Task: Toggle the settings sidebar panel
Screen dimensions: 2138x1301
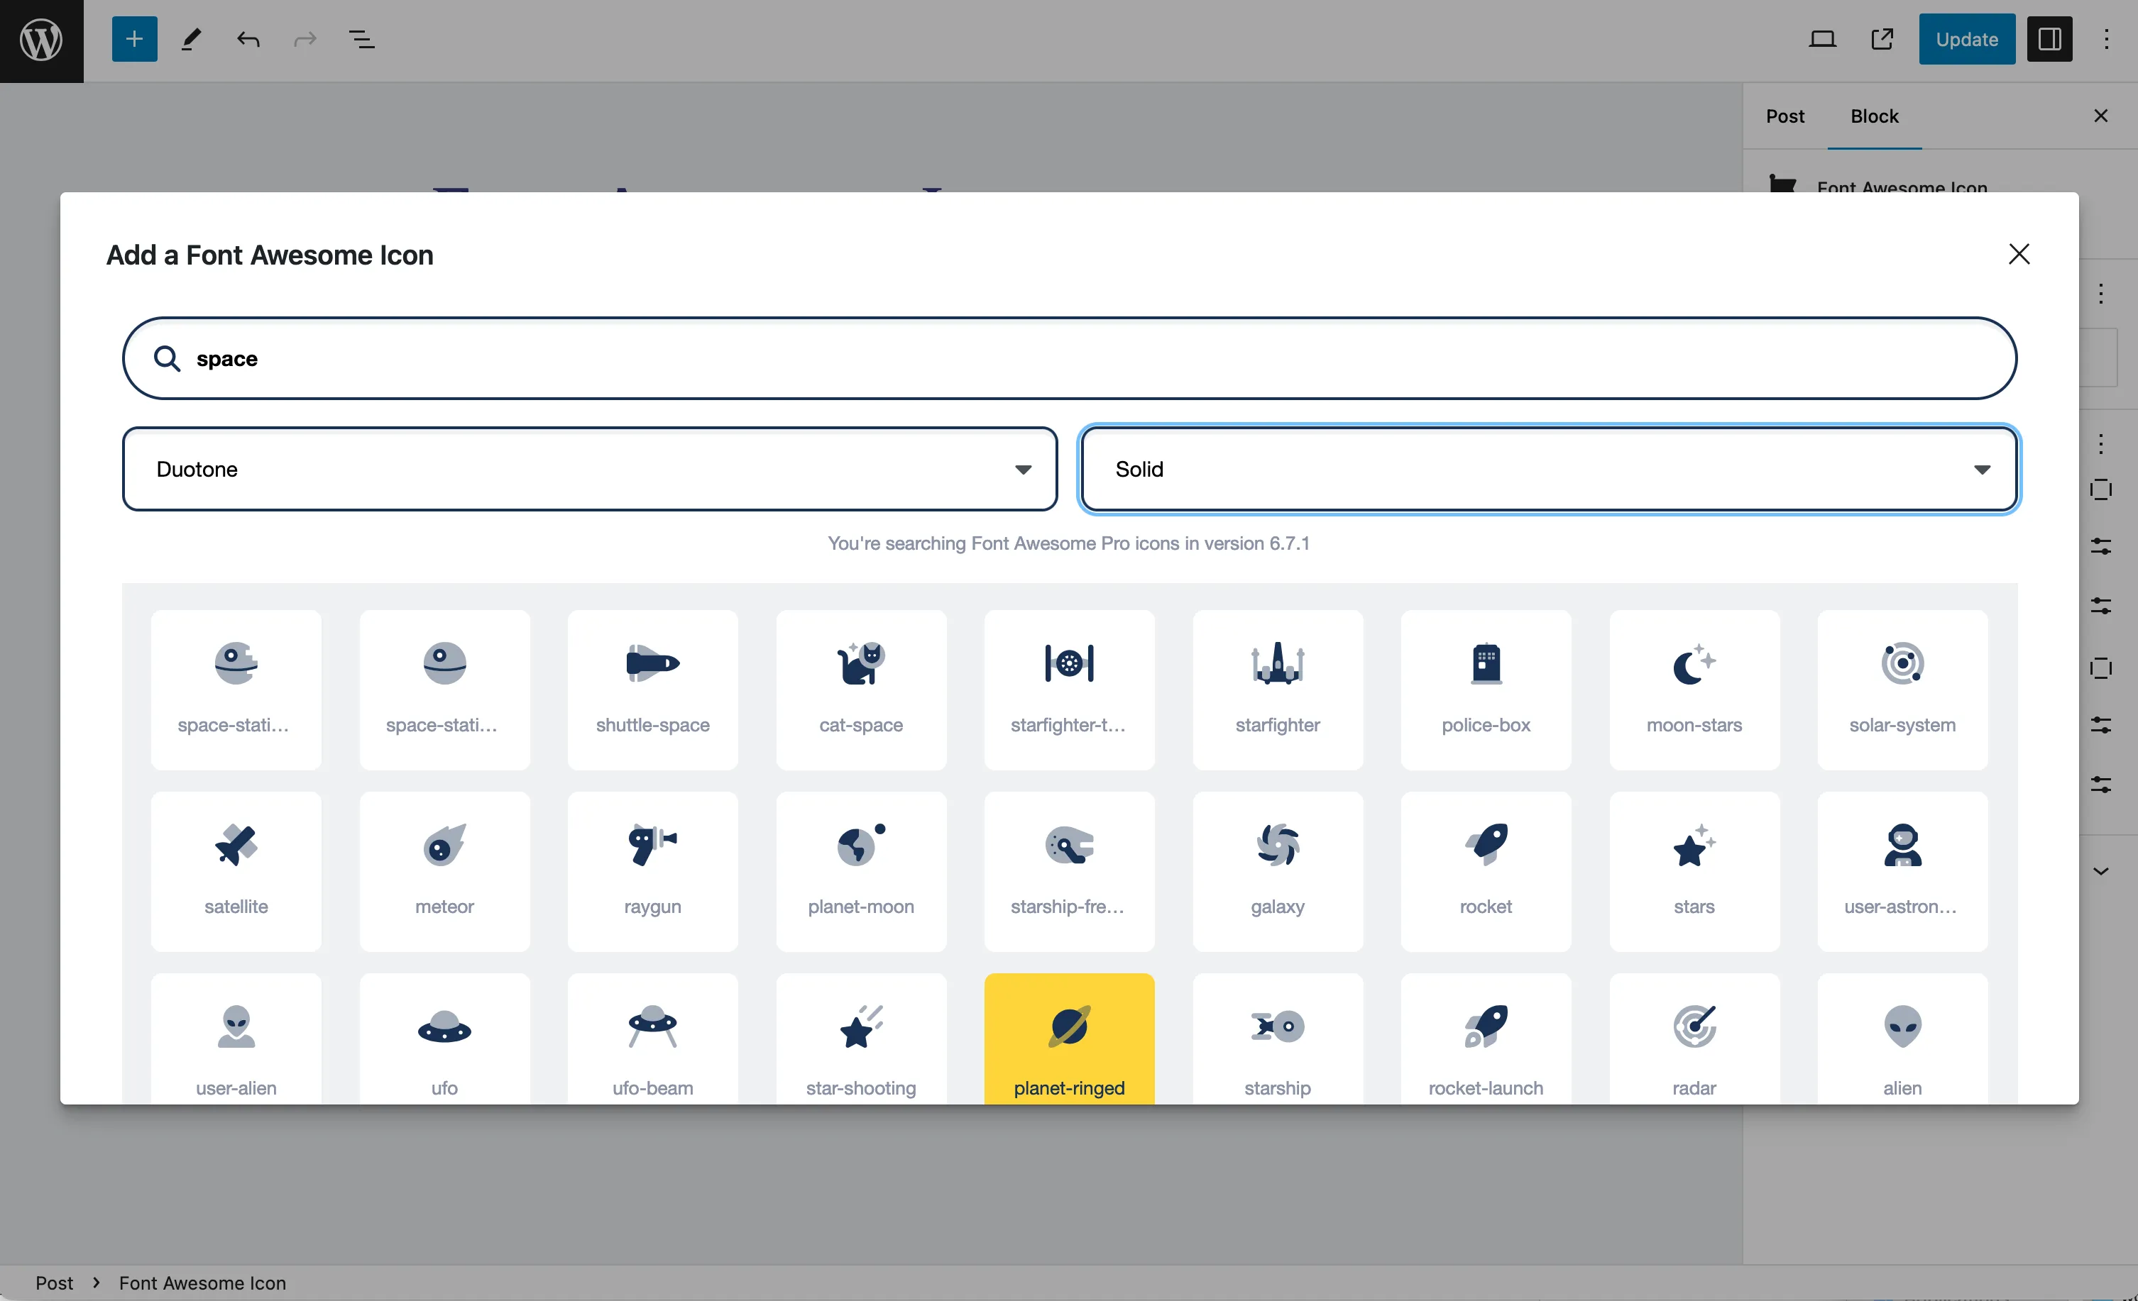Action: pyautogui.click(x=2049, y=37)
